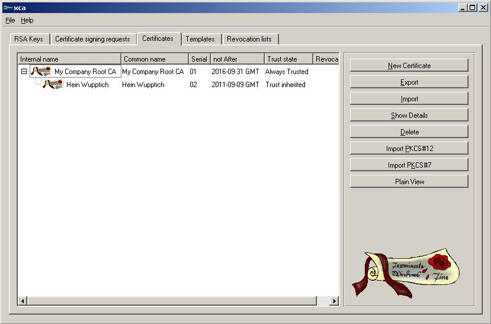
Task: Open the File menu
Action: [10, 20]
